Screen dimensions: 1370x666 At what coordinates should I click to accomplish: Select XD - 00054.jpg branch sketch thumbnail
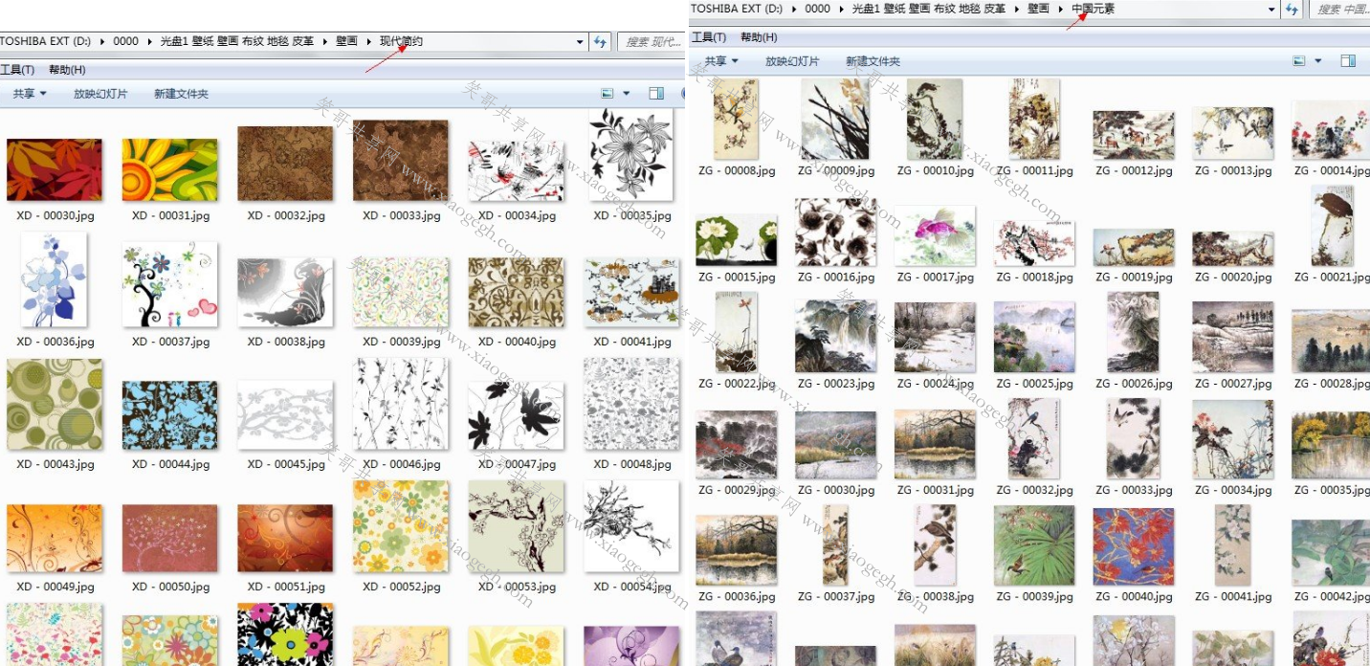pos(631,526)
